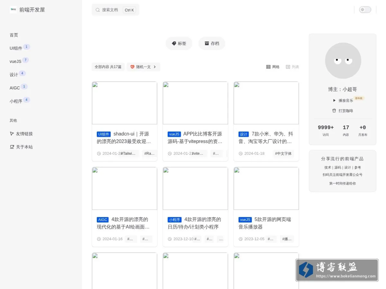Click the heart icon in 随机一文

coord(132,67)
